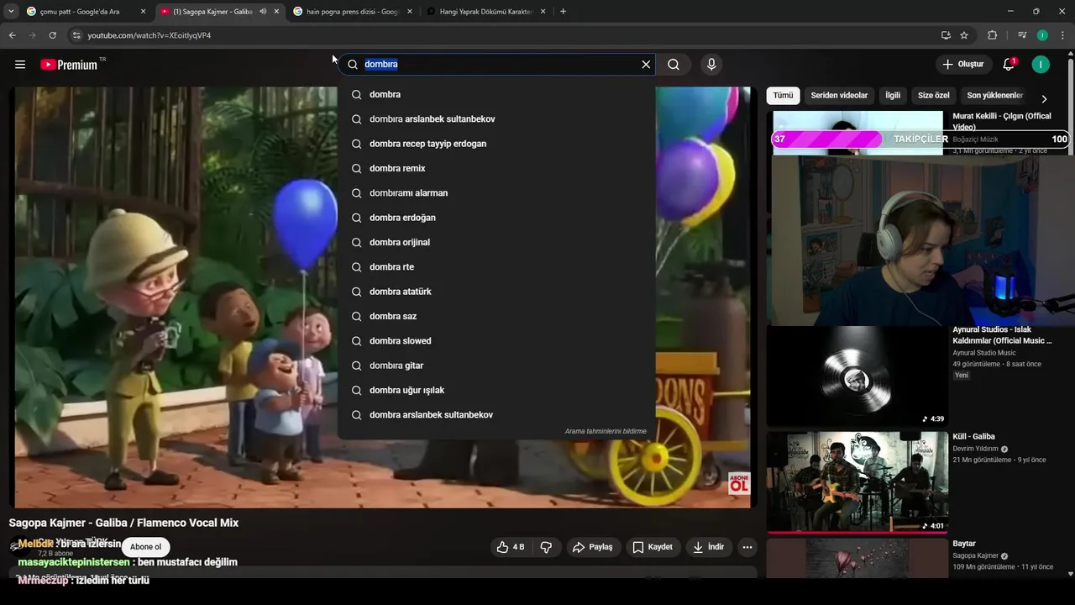The image size is (1075, 605).
Task: Save the video with Kaydet
Action: (x=653, y=547)
